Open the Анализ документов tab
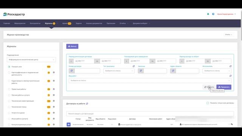Image resolution: width=242 pixels, height=136 pixels. tap(94, 23)
